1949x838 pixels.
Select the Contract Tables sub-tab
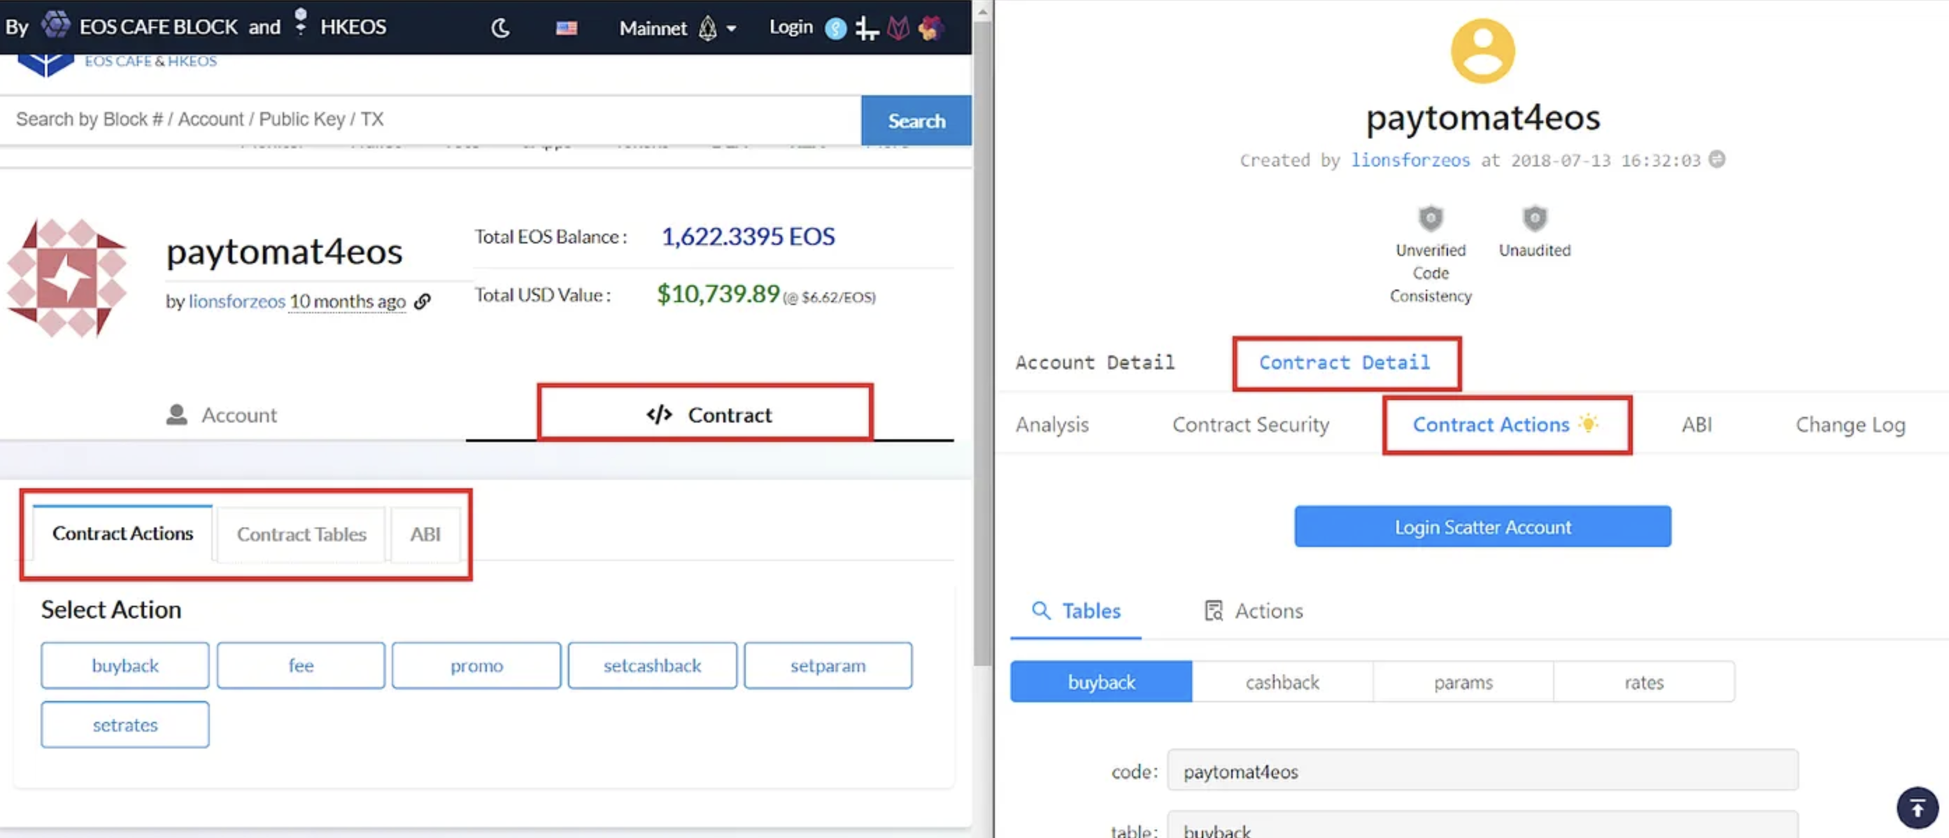(301, 534)
